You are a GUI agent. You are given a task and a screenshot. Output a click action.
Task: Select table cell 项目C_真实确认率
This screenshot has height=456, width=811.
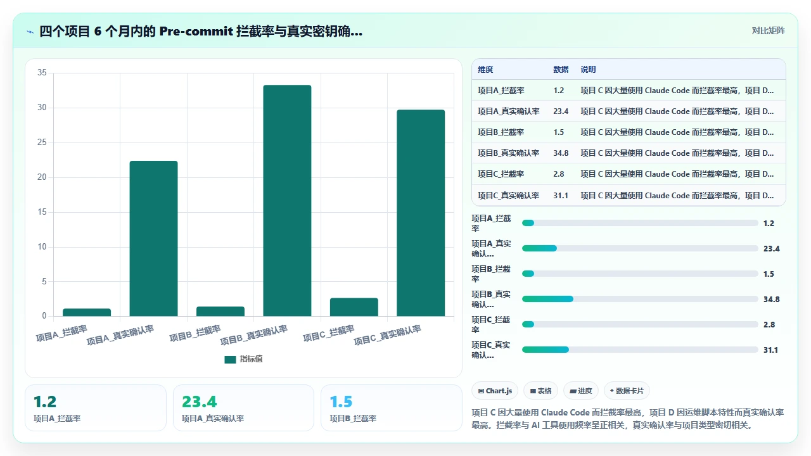coord(509,196)
